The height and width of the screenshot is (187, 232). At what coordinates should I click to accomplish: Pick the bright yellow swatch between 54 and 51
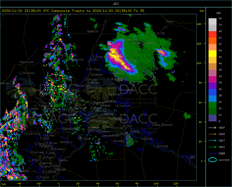[x=212, y=54]
